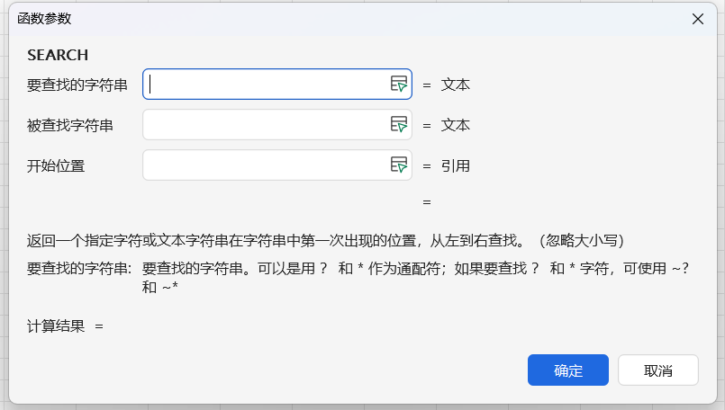
Task: Click the 文本 type hint beside 要查找的字符串
Action: pyautogui.click(x=456, y=85)
